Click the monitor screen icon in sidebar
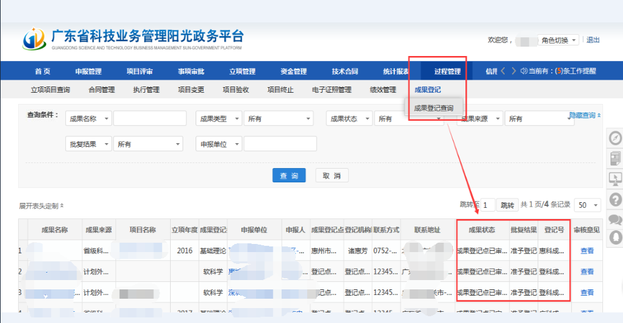The width and height of the screenshot is (623, 323). [x=616, y=179]
